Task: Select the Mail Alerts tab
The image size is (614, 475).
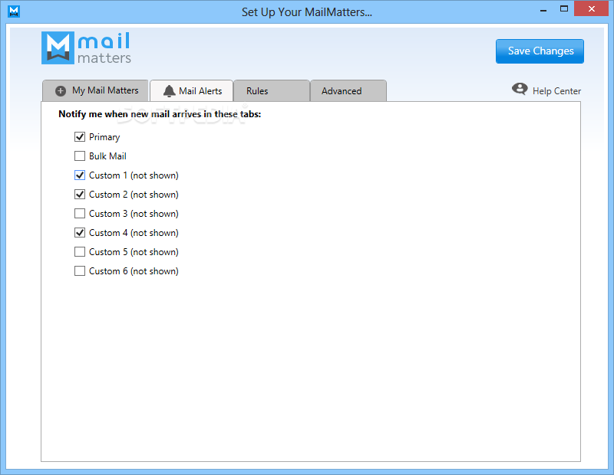Action: point(192,90)
